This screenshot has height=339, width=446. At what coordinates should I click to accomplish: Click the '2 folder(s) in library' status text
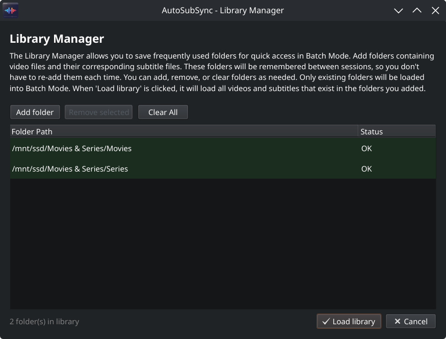click(44, 321)
